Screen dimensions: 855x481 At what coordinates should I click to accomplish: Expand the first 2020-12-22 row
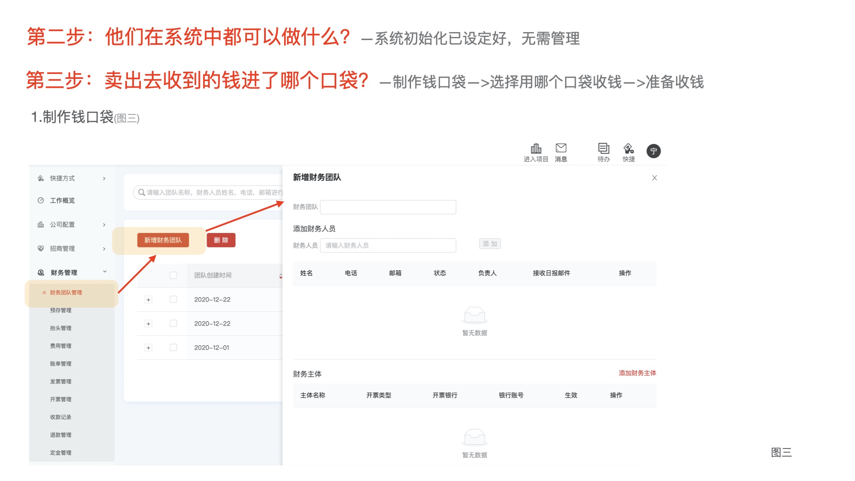(x=148, y=300)
